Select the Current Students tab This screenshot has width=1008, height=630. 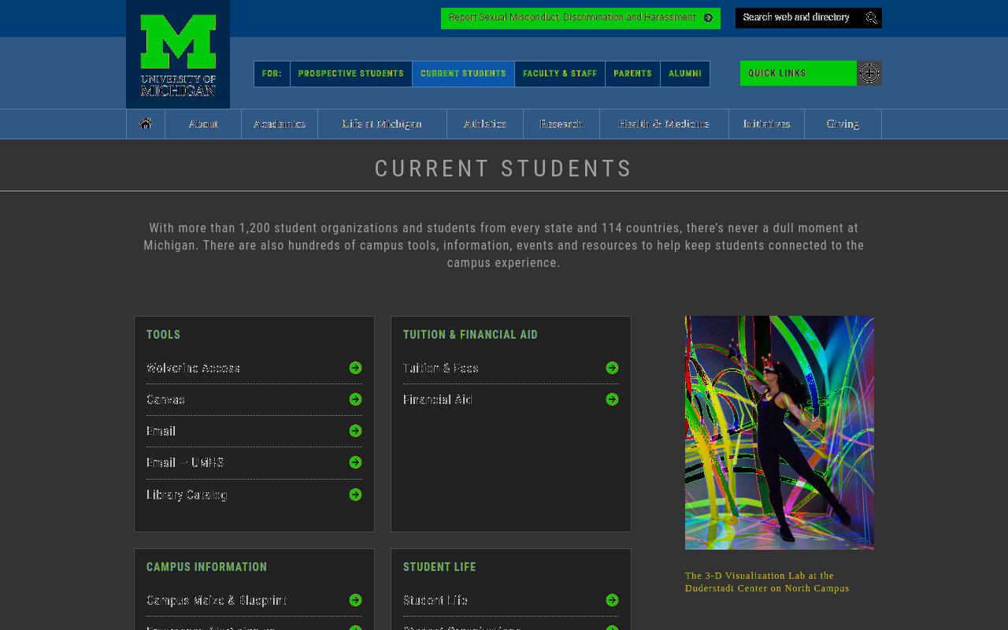(463, 73)
